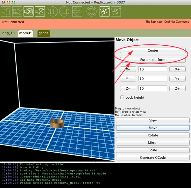Click the Y- move button
The image size is (191, 188).
point(128,79)
